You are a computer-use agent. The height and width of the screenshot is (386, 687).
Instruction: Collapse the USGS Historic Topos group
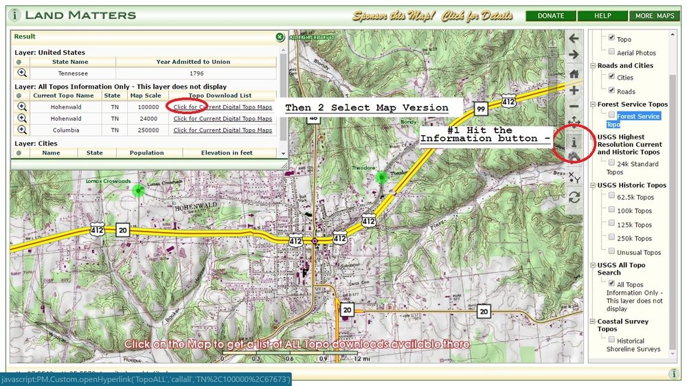593,185
